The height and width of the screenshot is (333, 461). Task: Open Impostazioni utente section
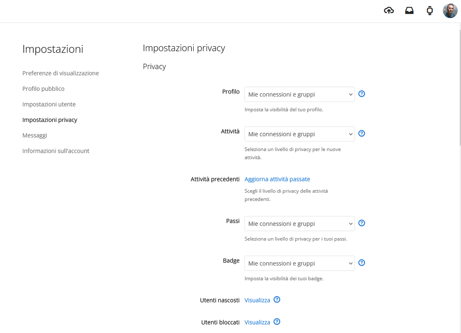[49, 104]
